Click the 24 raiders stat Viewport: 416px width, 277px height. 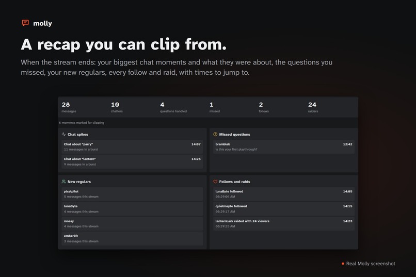[313, 107]
